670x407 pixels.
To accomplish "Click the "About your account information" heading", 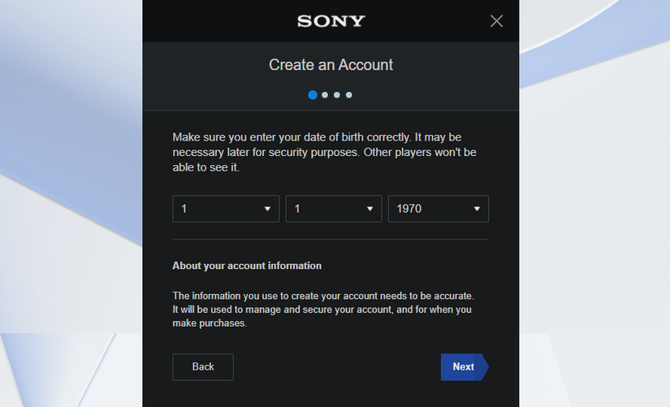I will 247,266.
